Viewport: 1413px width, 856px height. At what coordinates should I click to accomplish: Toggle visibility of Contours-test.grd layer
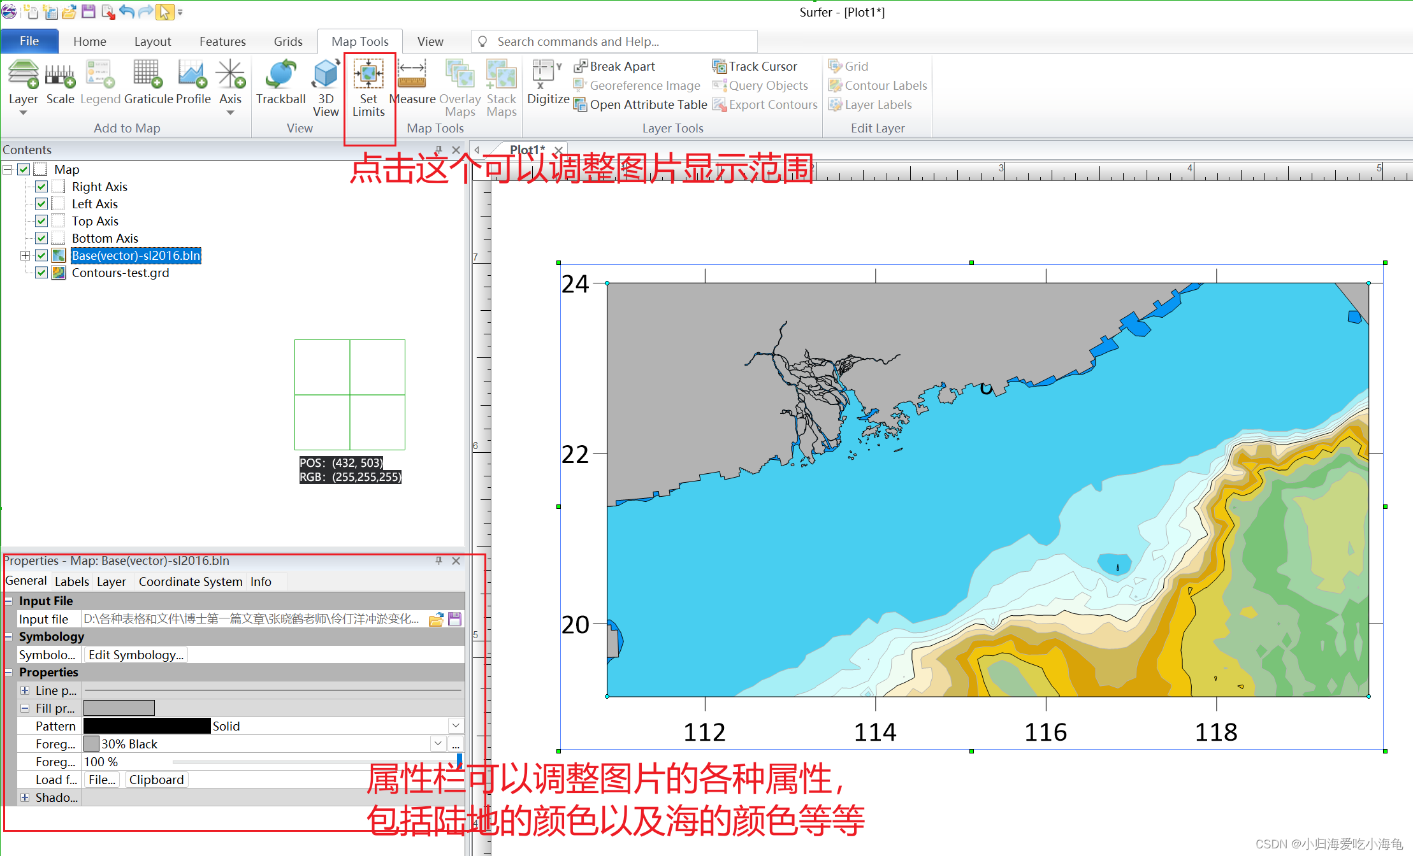point(41,273)
